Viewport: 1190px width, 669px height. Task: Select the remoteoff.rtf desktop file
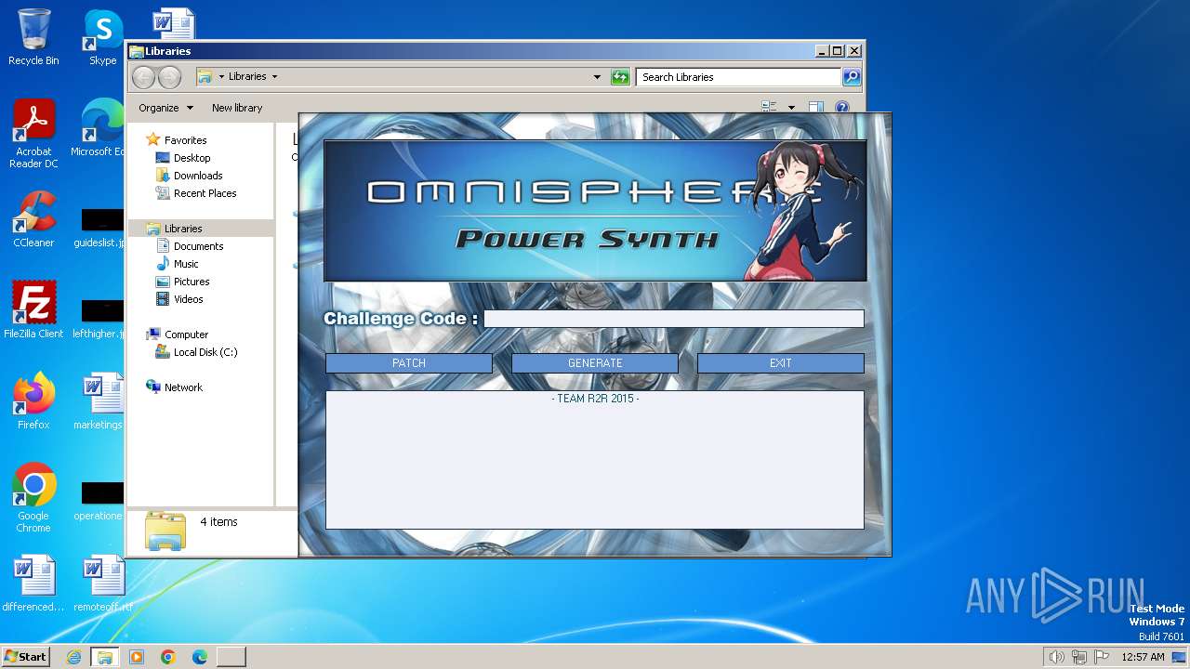click(x=102, y=584)
